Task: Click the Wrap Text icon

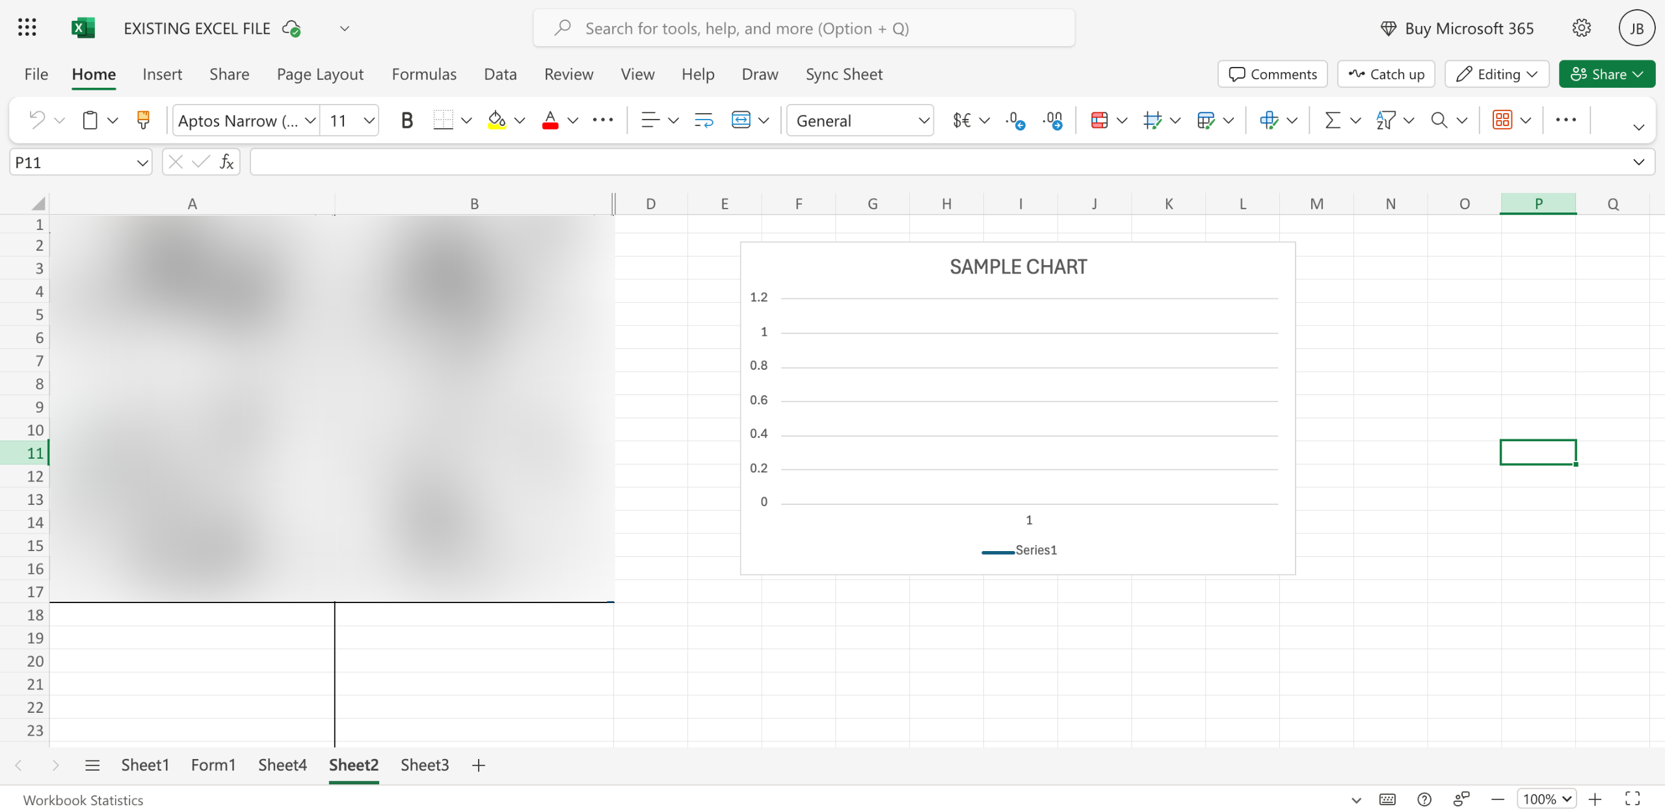Action: 704,120
